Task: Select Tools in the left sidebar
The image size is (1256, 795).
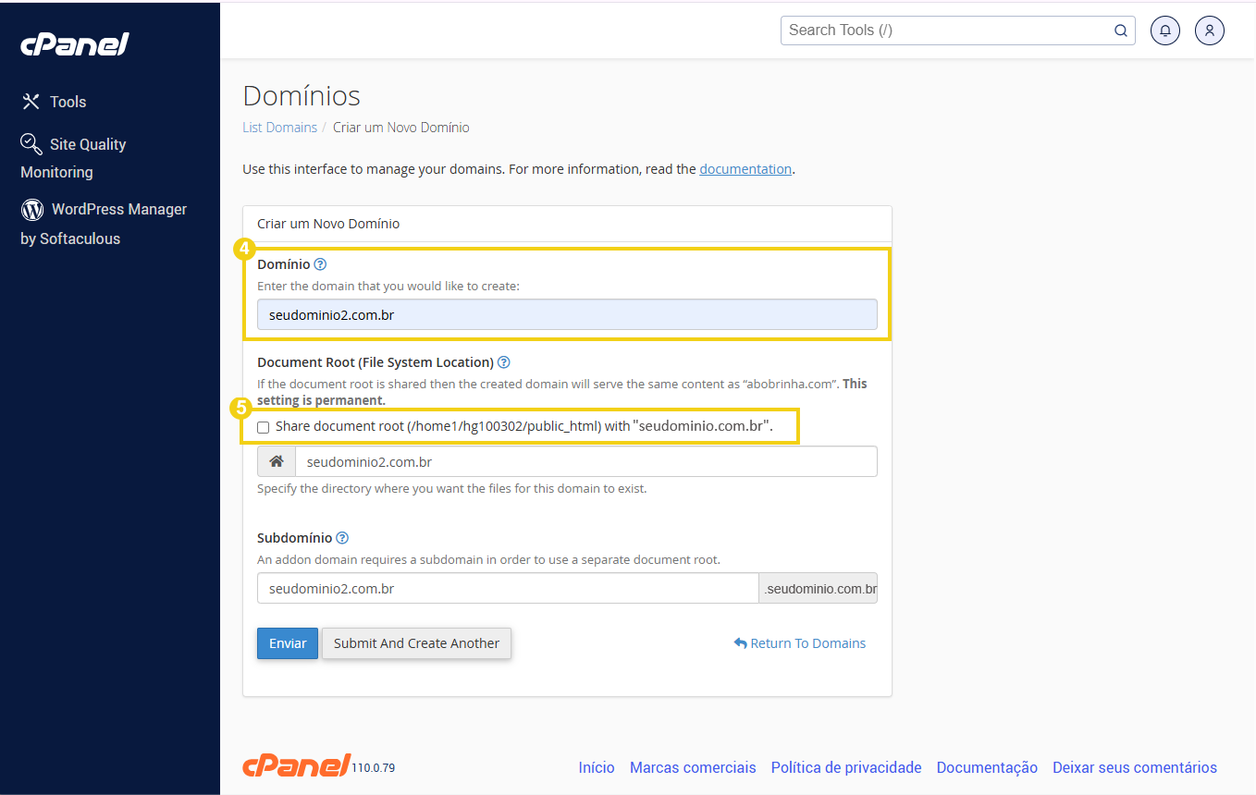Action: coord(68,102)
